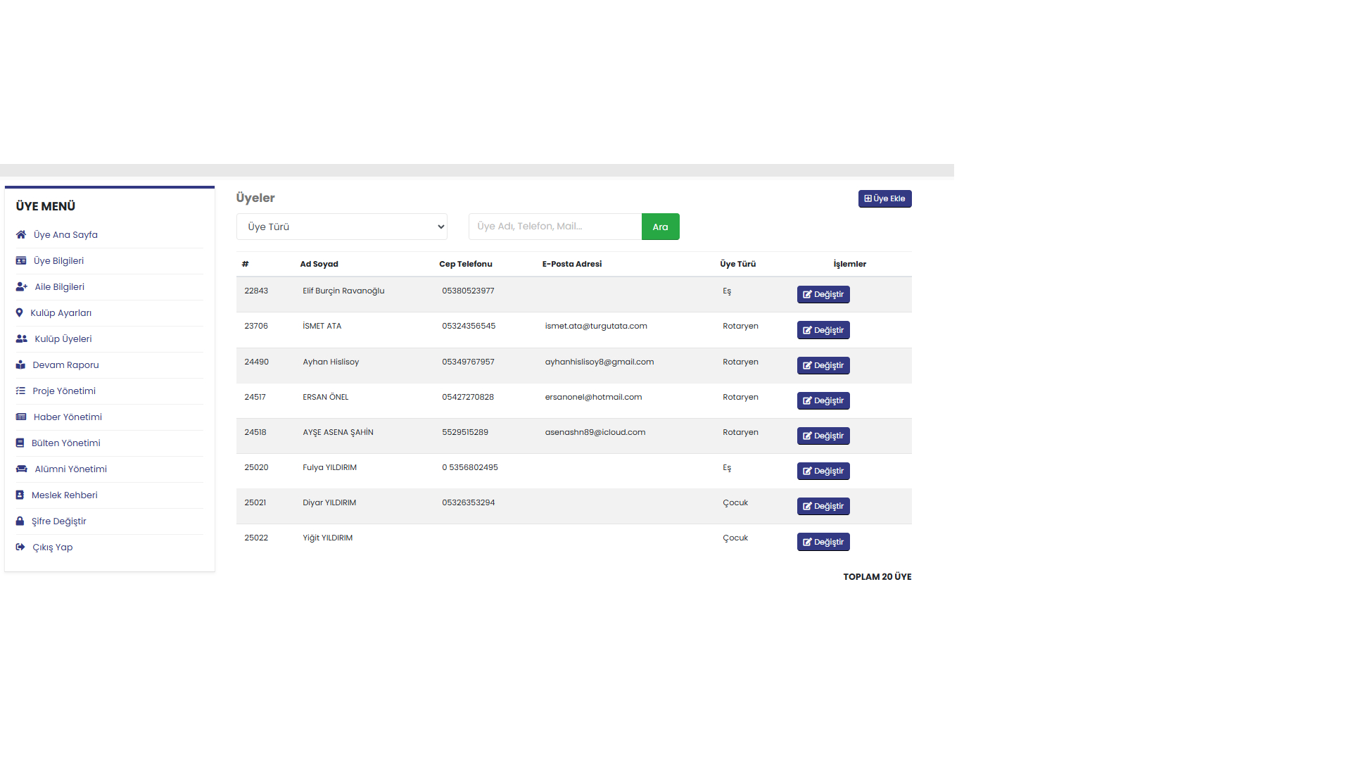Select Meslek Rehberi from member menu
Screen dimensions: 1351x760
[x=64, y=495]
